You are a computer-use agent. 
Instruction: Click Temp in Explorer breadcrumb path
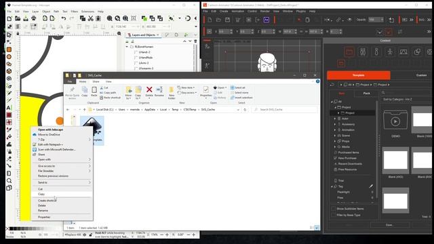click(x=175, y=110)
